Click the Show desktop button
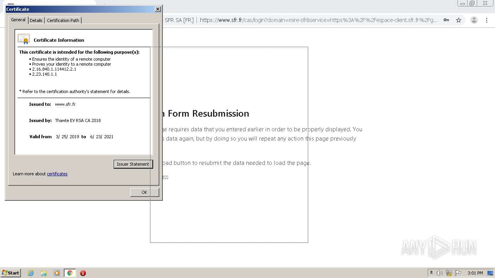 click(x=491, y=273)
